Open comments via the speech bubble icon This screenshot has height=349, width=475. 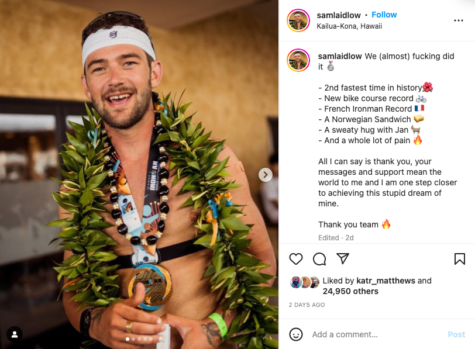(319, 259)
